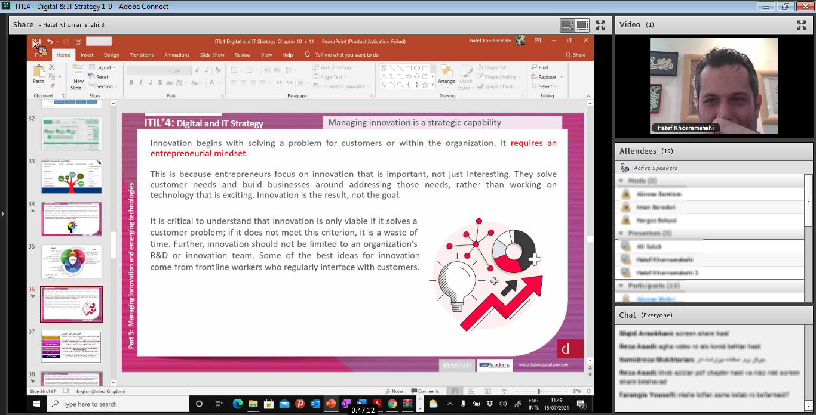The height and width of the screenshot is (415, 816).
Task: Click the taskbar search box
Action: 118,404
